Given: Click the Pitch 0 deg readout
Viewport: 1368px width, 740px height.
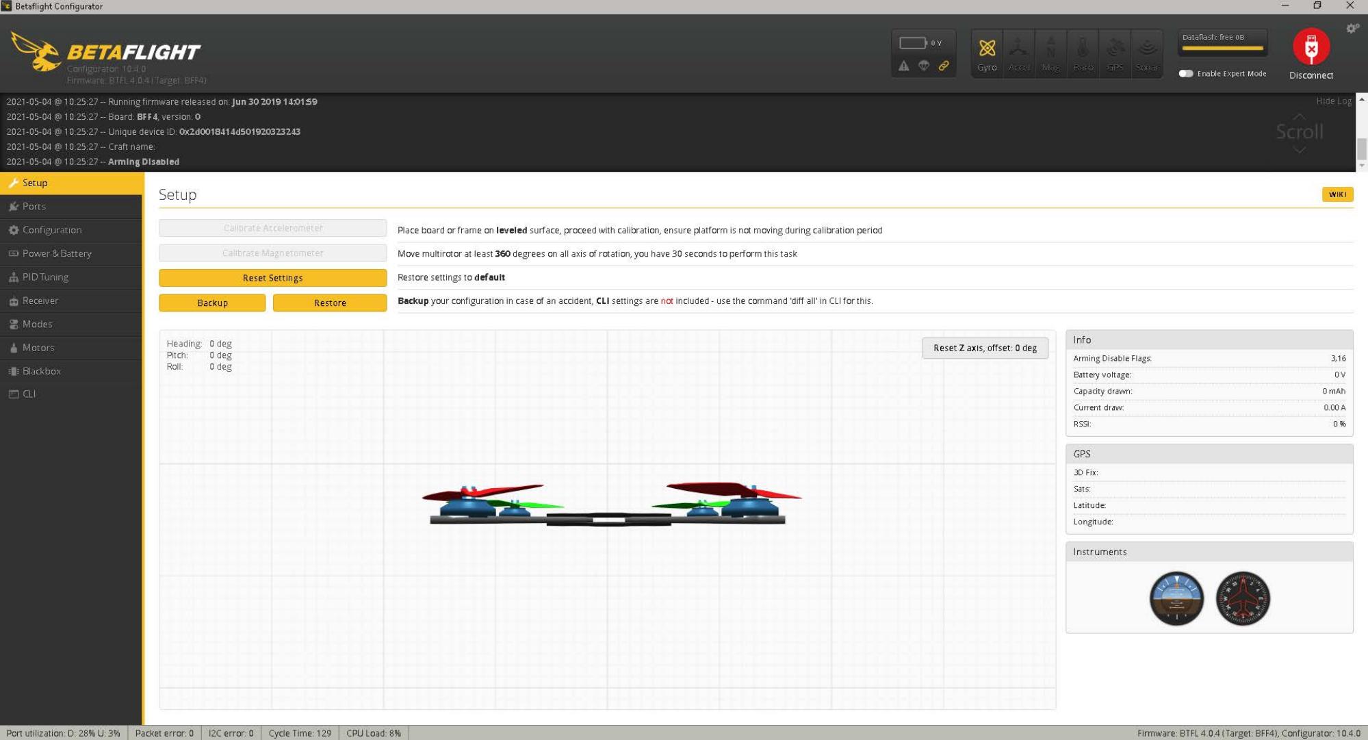Looking at the screenshot, I should 199,355.
